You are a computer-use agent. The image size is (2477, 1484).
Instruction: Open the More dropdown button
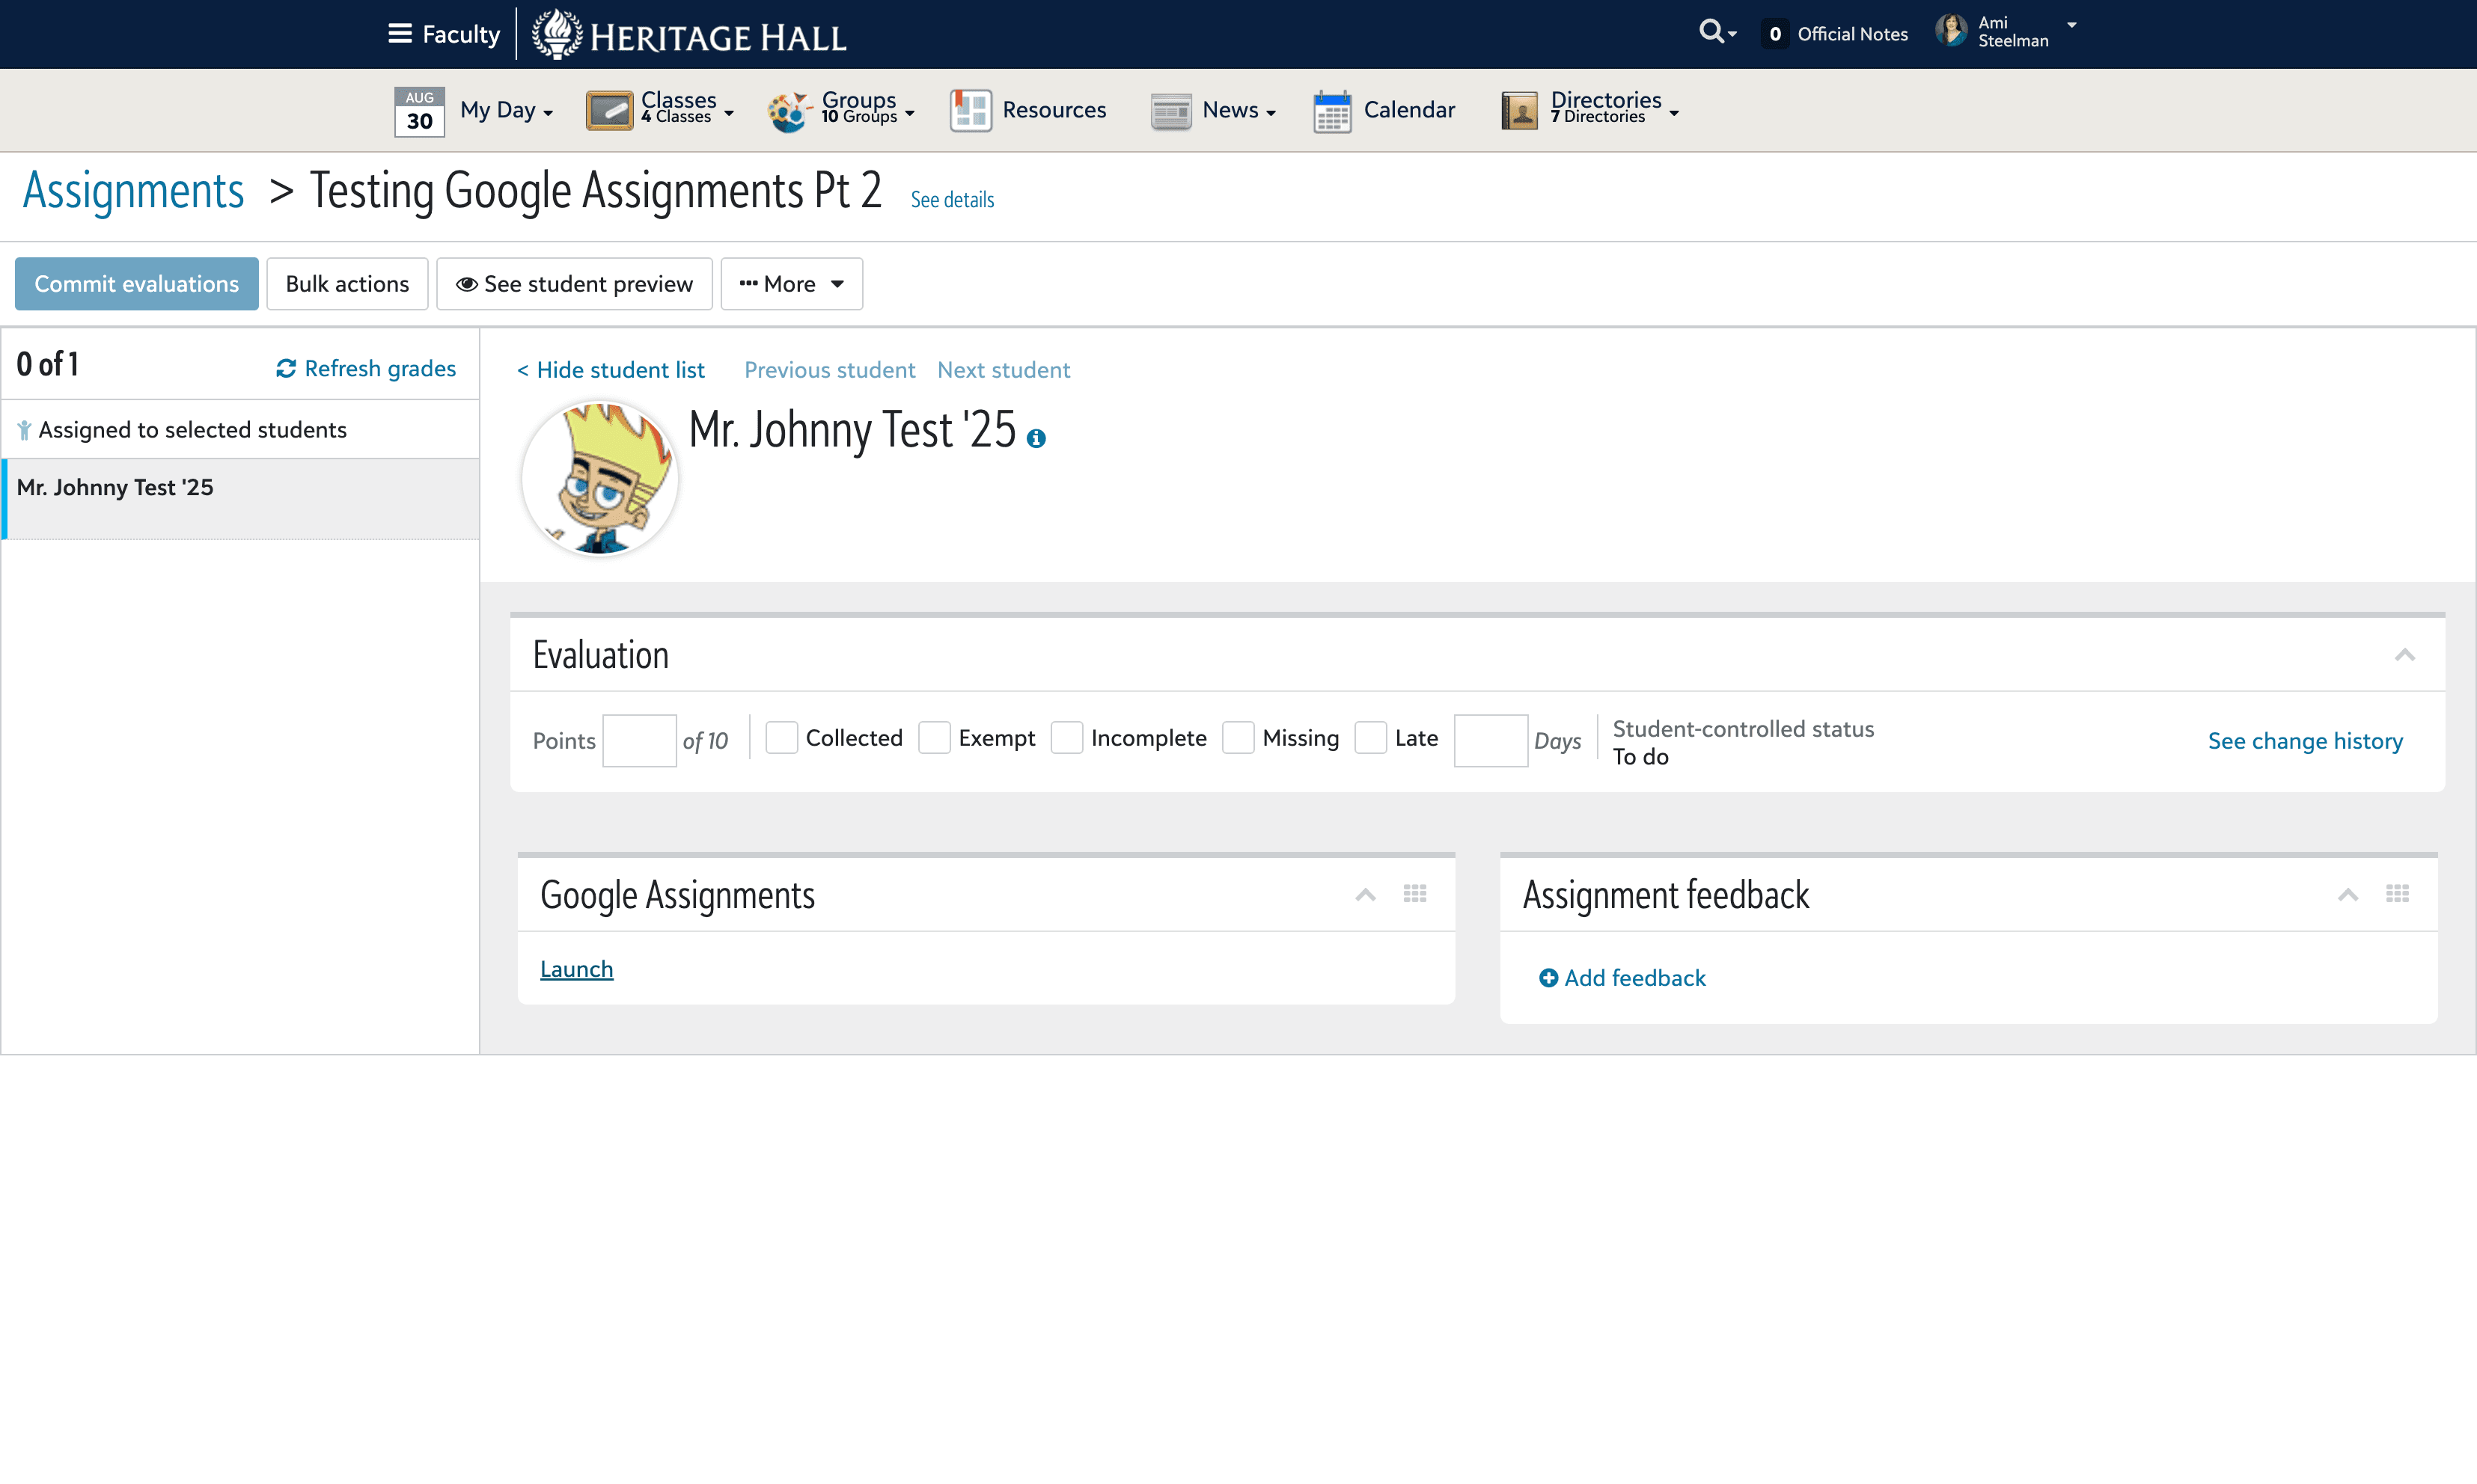[791, 284]
